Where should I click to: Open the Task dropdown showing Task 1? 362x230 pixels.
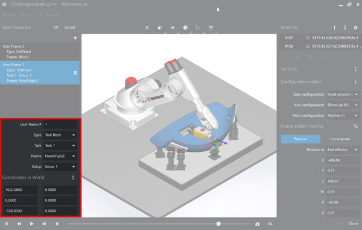click(x=60, y=146)
